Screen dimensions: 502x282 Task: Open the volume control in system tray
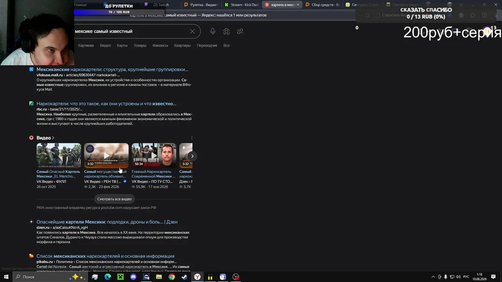tap(458, 277)
